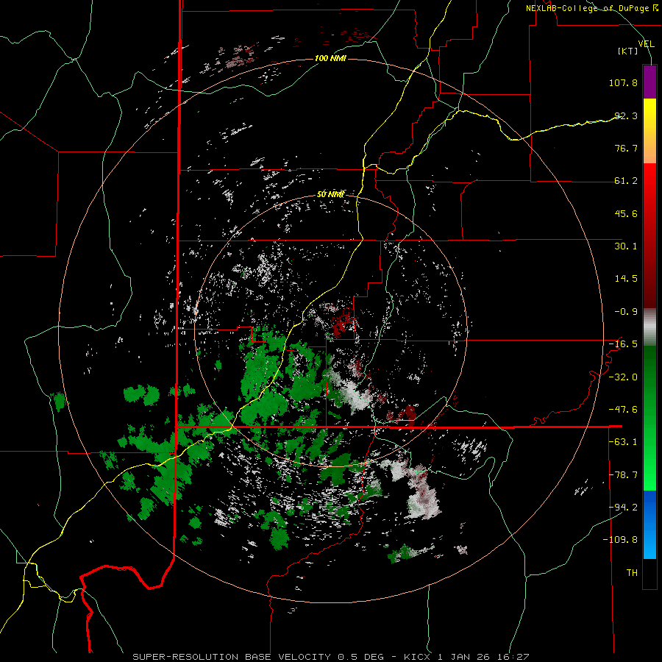Click the VEL legend title
662x662 pixels.
point(646,44)
